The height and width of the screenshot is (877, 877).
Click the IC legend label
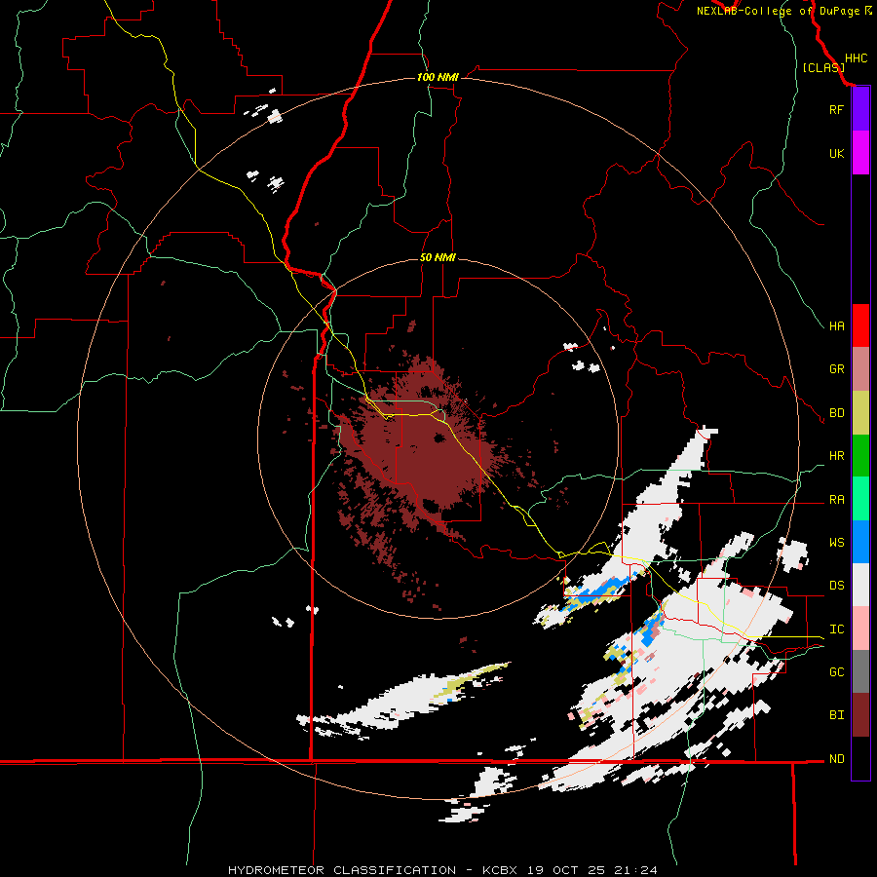click(836, 629)
